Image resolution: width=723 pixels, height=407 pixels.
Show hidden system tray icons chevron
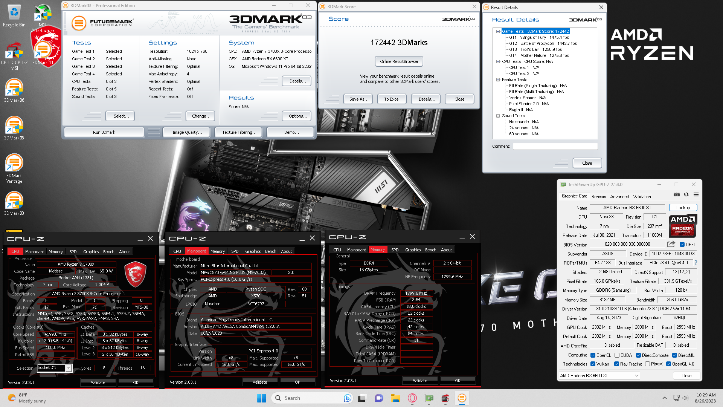tap(664, 398)
